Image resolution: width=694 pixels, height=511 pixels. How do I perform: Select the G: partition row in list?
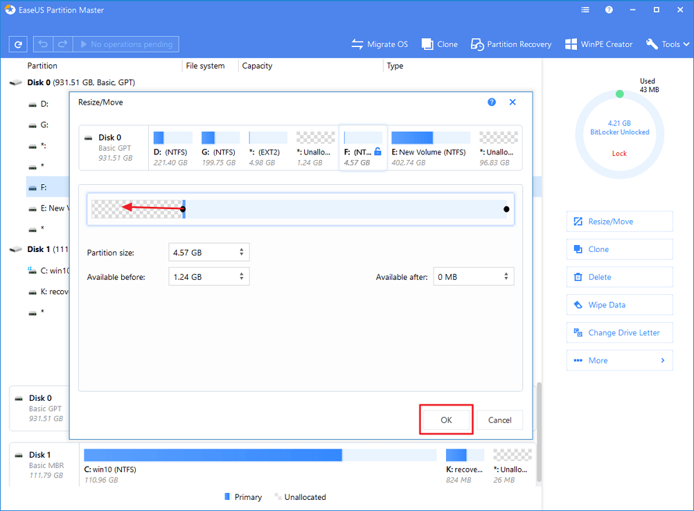tap(44, 125)
